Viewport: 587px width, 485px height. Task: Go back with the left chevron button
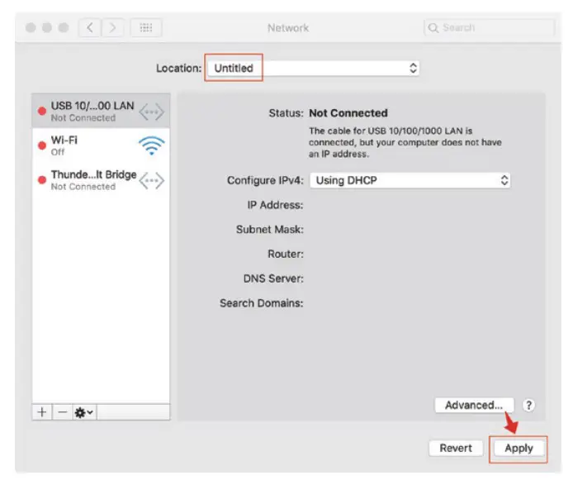(90, 28)
